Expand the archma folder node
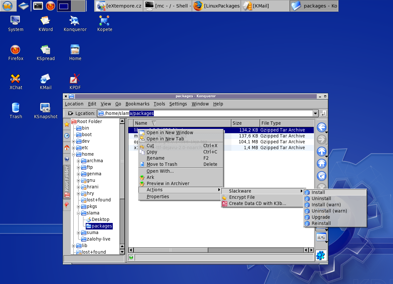393x284 pixels. point(79,161)
